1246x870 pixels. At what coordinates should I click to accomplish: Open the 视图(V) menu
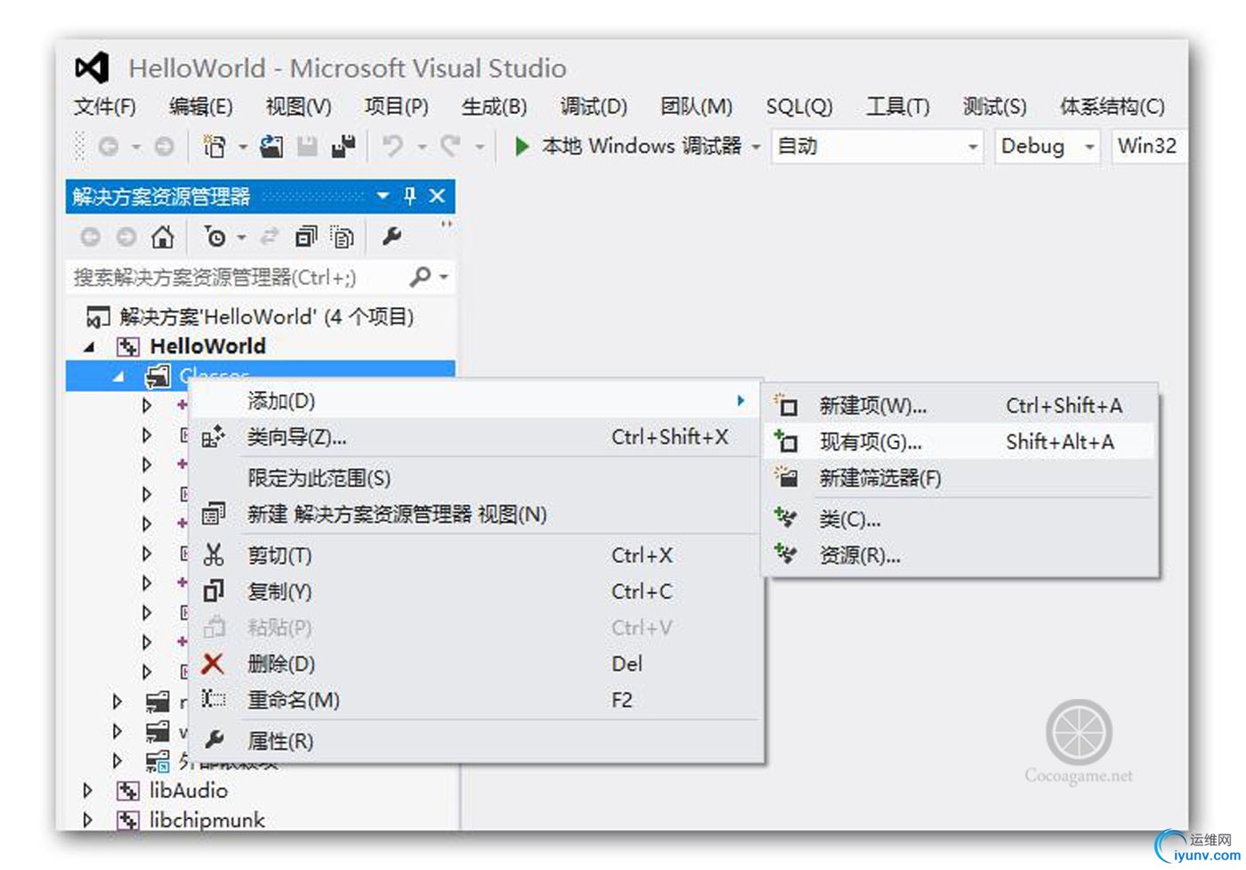tap(298, 107)
